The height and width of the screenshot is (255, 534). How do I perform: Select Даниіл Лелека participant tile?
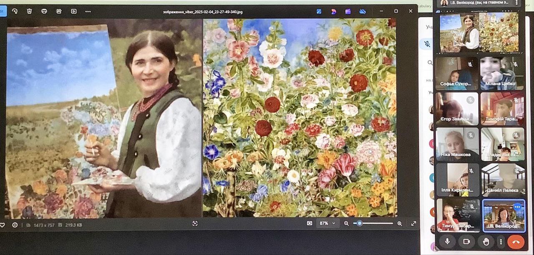503,179
